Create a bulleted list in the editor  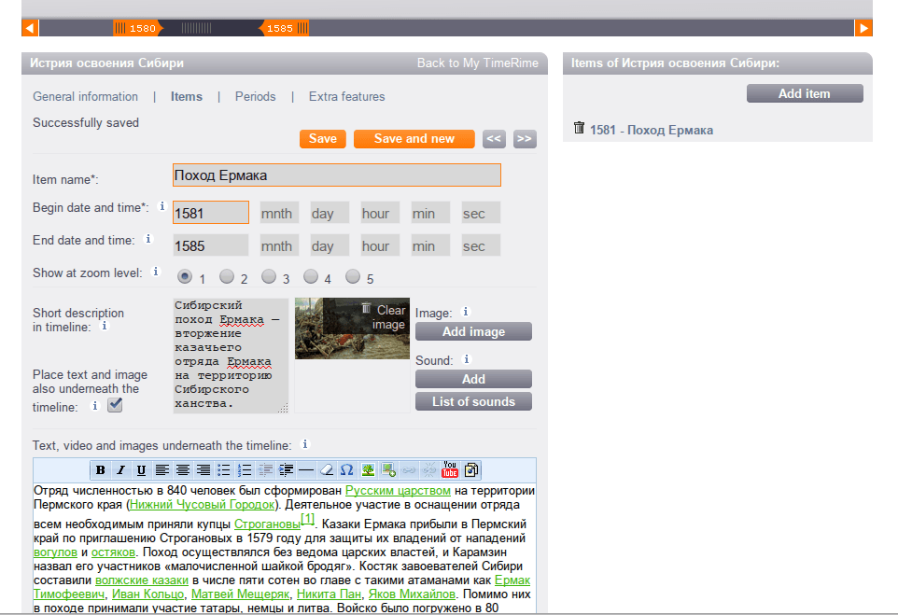224,469
